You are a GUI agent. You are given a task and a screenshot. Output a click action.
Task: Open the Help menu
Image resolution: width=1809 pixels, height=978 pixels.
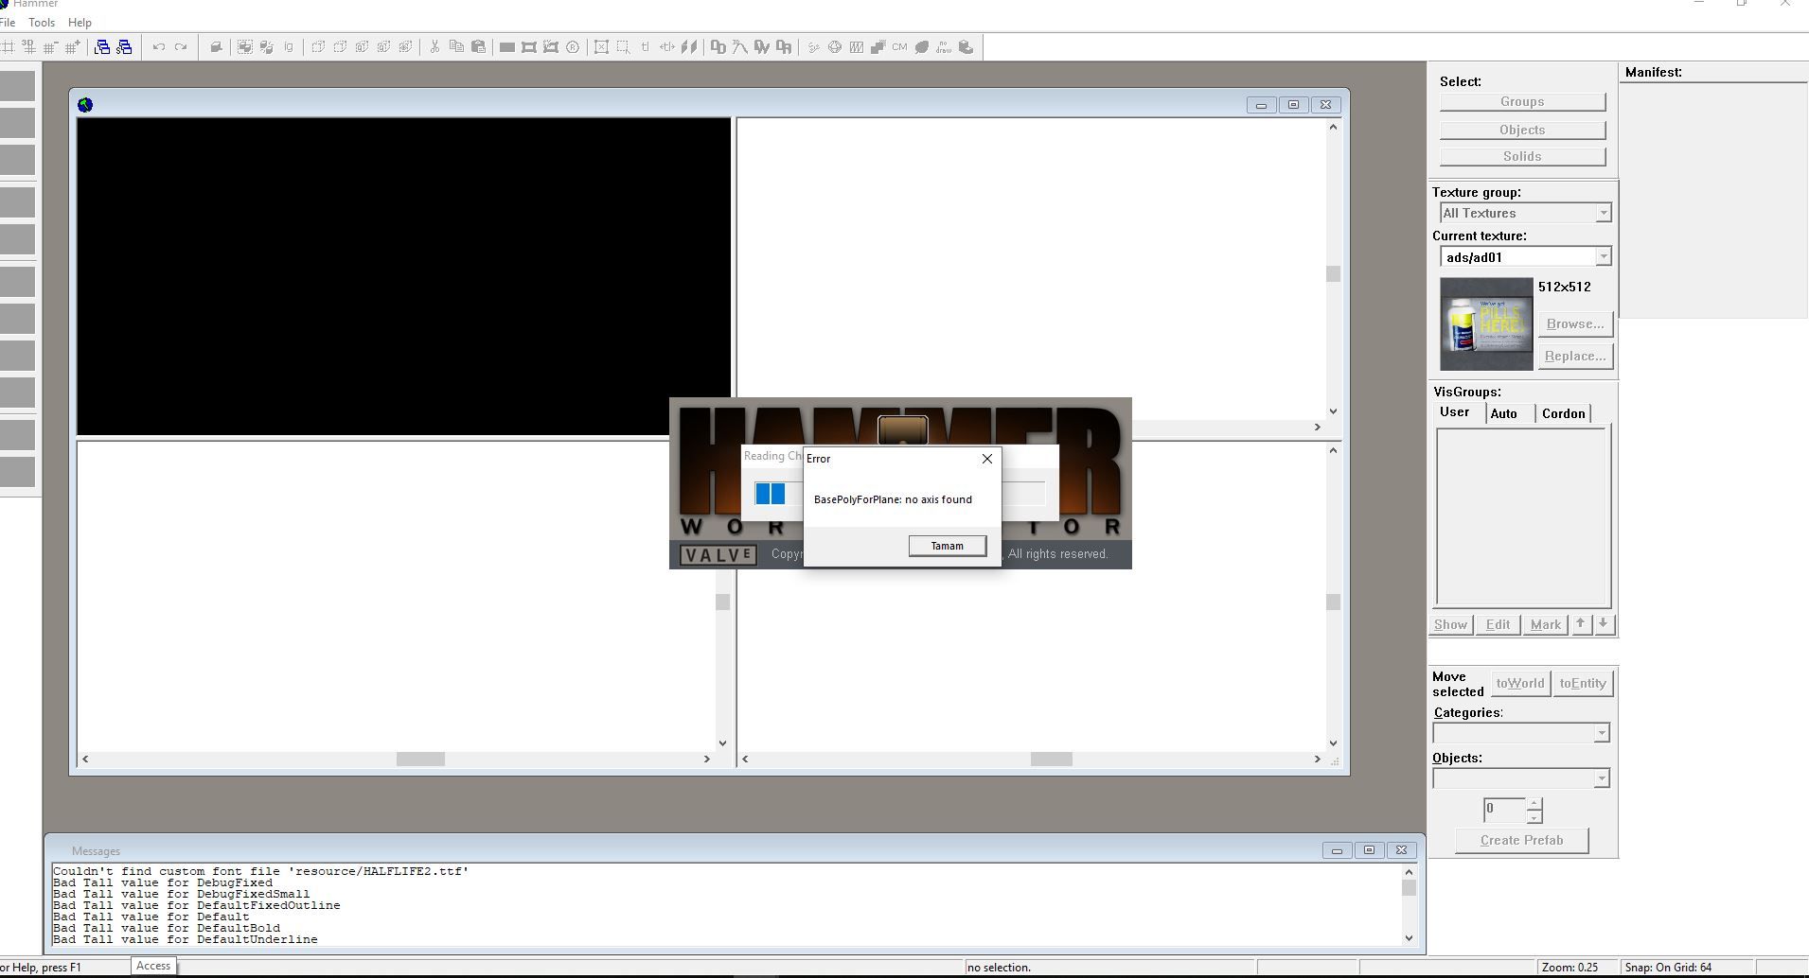[x=80, y=22]
